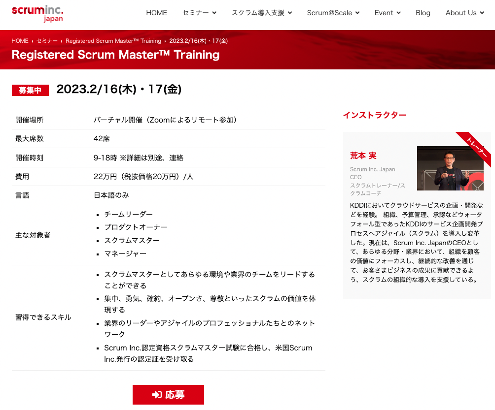Expand the セミナー dropdown chevron
The width and height of the screenshot is (495, 410).
(214, 13)
